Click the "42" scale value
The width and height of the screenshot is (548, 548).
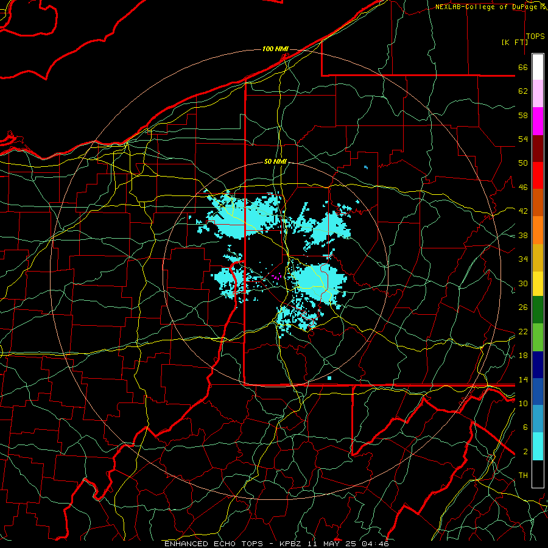click(x=523, y=211)
